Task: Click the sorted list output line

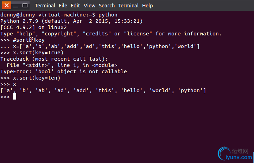Action: (x=103, y=90)
